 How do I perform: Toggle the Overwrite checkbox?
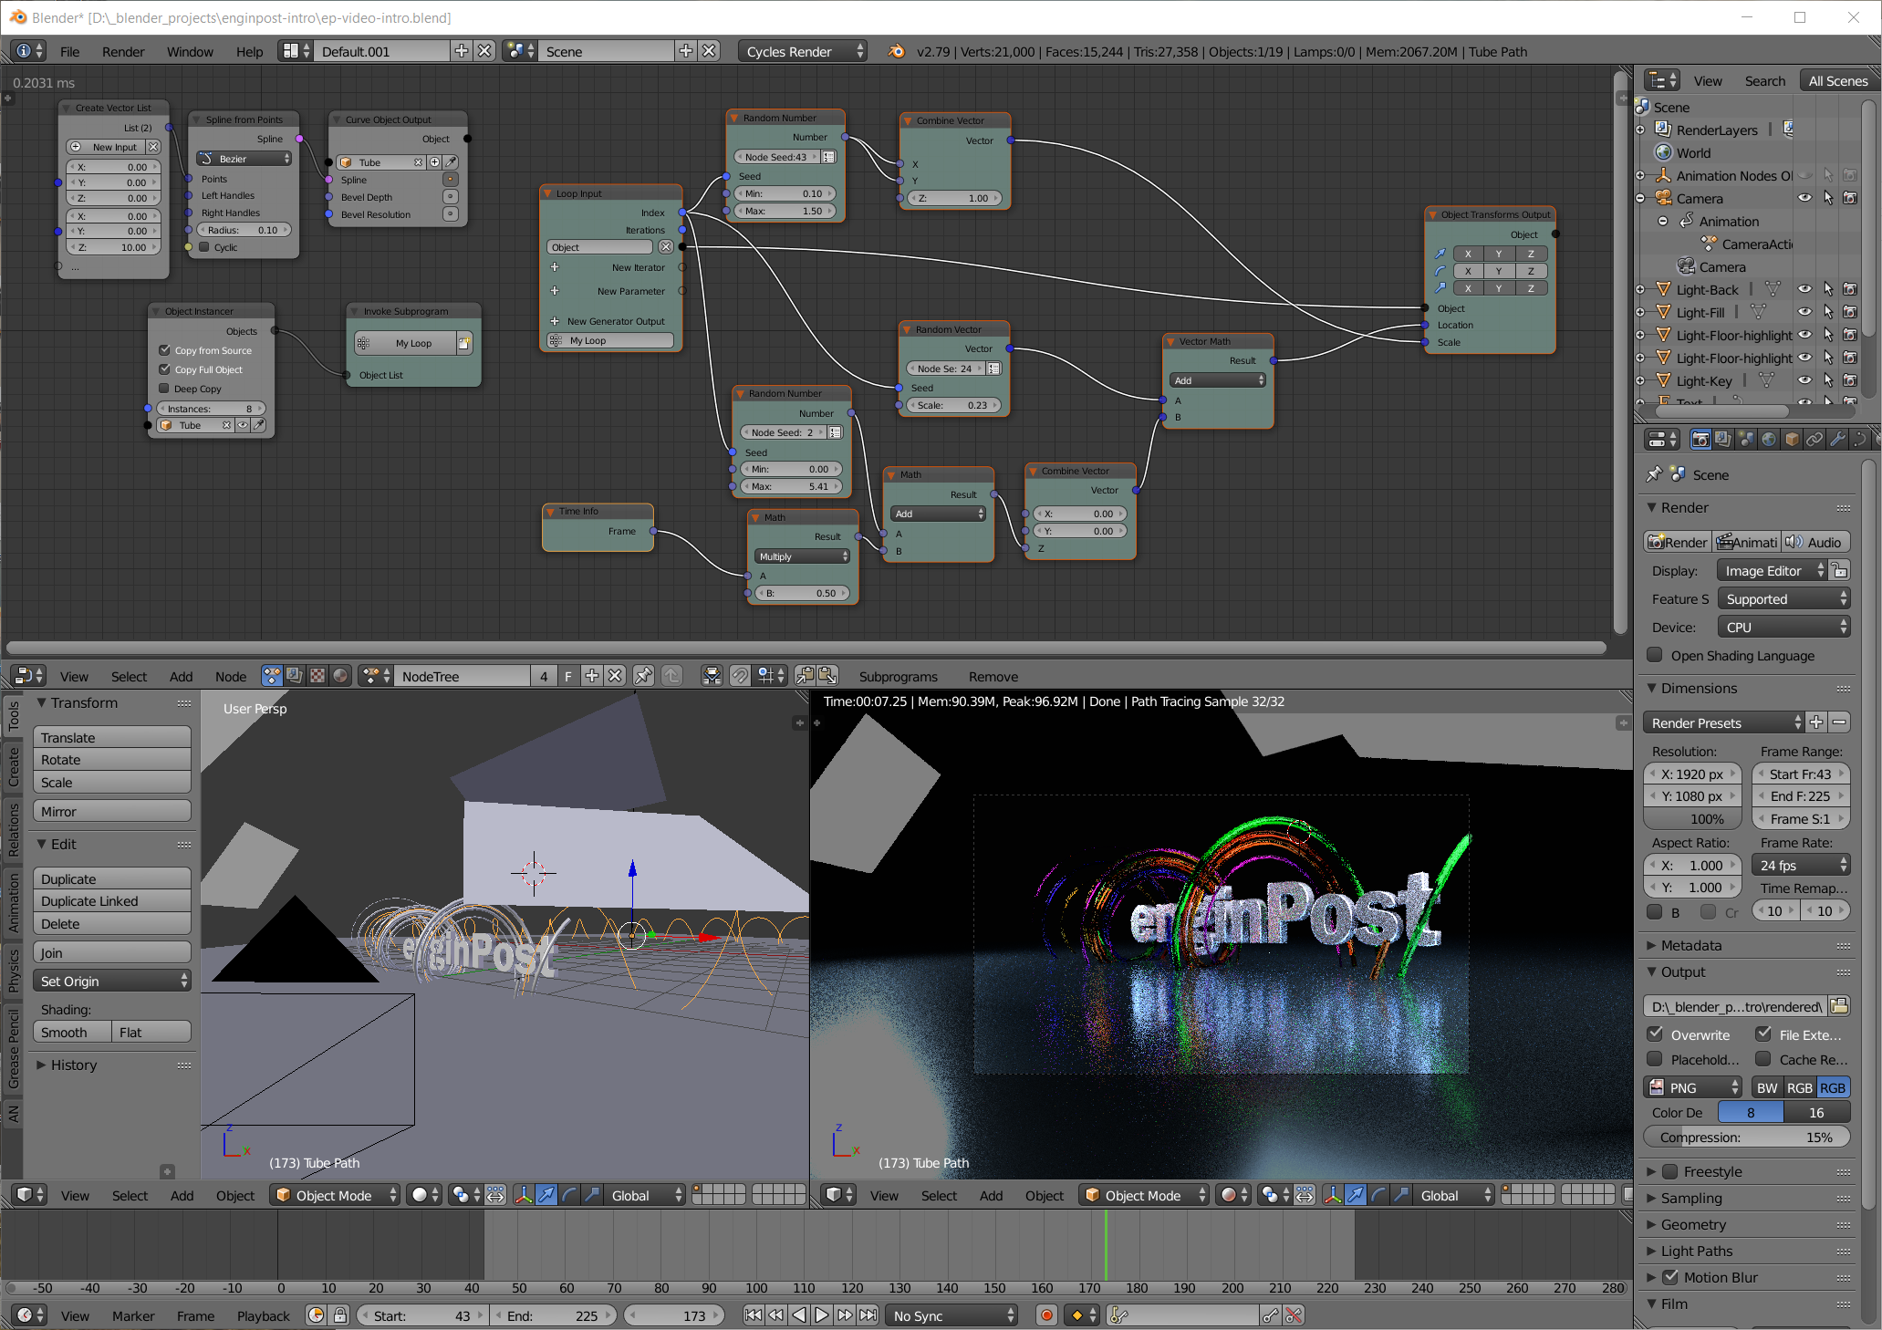click(1655, 1034)
